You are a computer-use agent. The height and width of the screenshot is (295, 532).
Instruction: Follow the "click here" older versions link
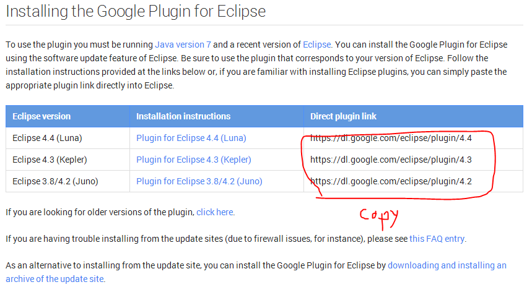(x=214, y=212)
